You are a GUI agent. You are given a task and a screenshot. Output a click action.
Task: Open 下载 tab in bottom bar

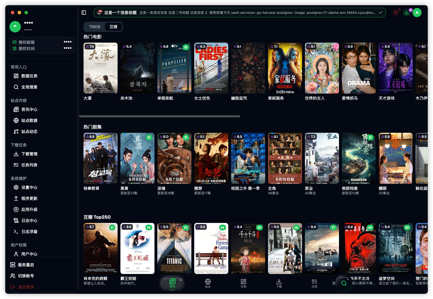[x=279, y=283]
